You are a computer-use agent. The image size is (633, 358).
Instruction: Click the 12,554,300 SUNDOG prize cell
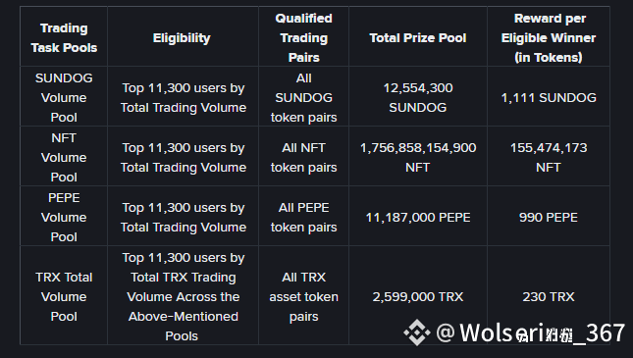click(x=418, y=98)
